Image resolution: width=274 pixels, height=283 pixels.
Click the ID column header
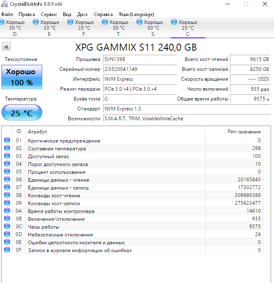[19, 131]
